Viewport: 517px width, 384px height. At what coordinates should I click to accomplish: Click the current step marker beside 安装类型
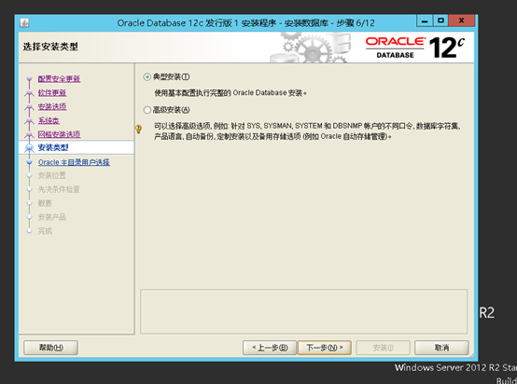(29, 147)
